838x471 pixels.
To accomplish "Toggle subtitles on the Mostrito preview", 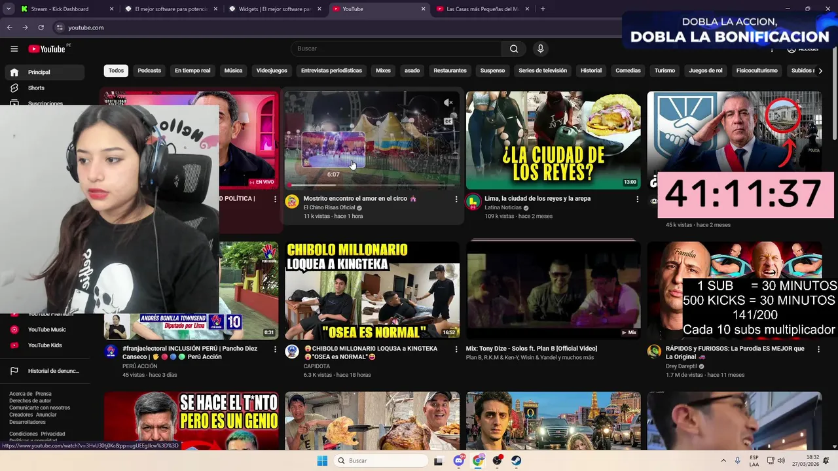I will 448,121.
